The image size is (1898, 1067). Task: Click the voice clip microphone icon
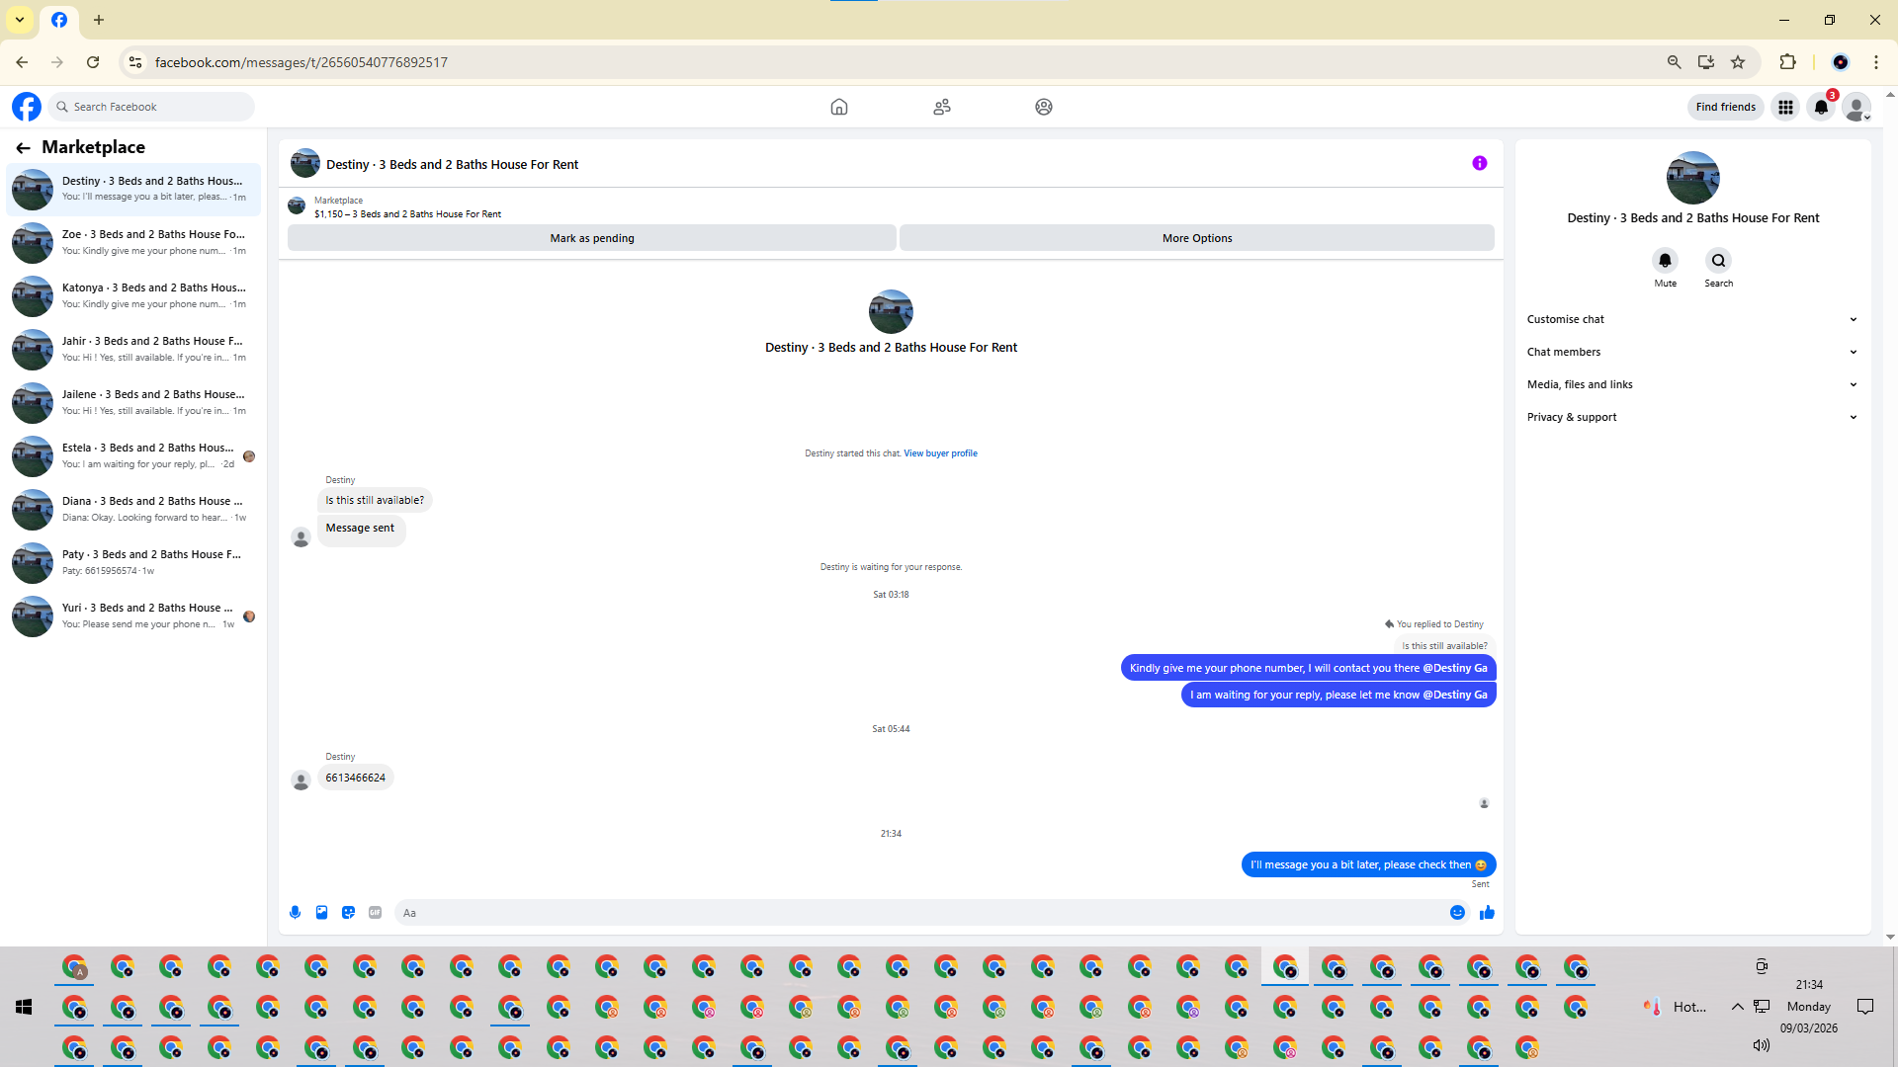[295, 913]
